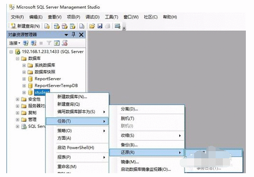Viewport: 254px width, 177px height.
Task: Click the SQL Server Agent icon
Action: click(24, 127)
